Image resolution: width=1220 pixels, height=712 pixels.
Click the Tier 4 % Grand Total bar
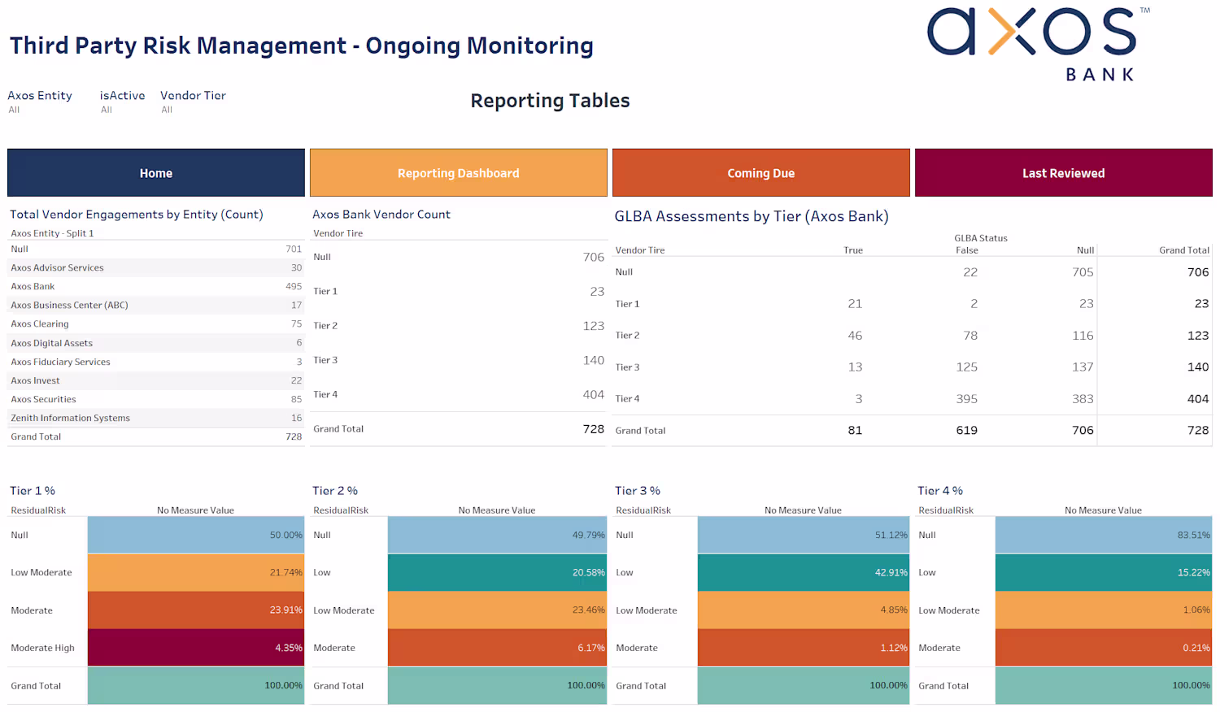[x=1104, y=686]
